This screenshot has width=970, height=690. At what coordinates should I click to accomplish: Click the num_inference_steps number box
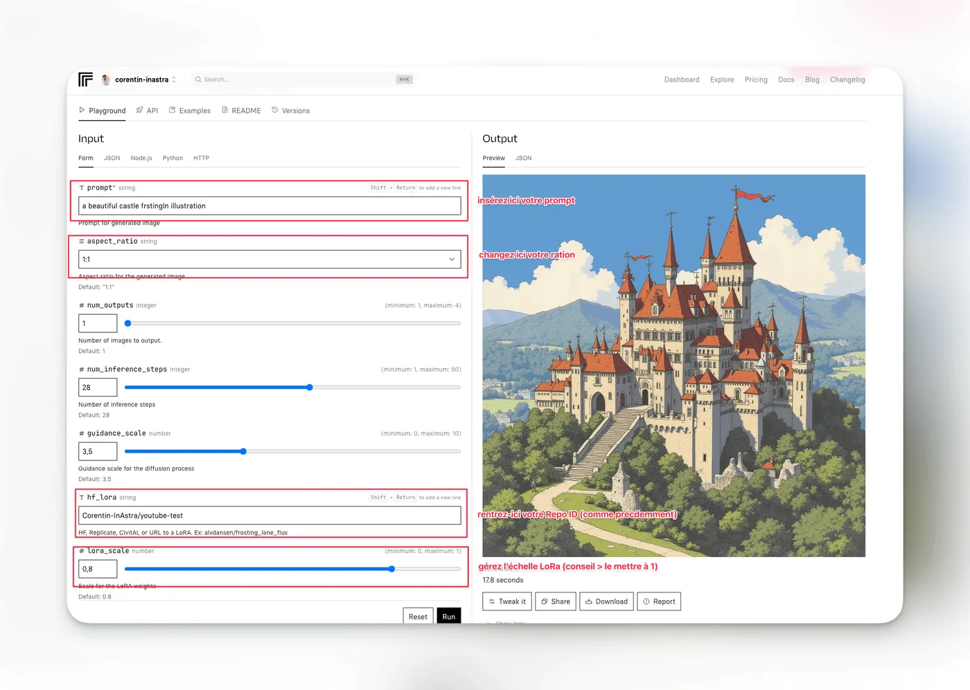coord(98,388)
